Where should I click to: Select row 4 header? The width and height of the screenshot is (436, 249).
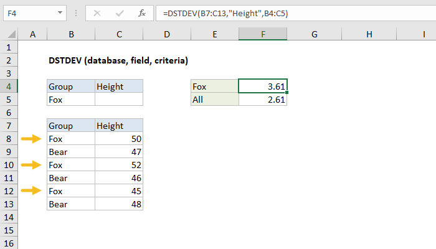tap(9, 87)
